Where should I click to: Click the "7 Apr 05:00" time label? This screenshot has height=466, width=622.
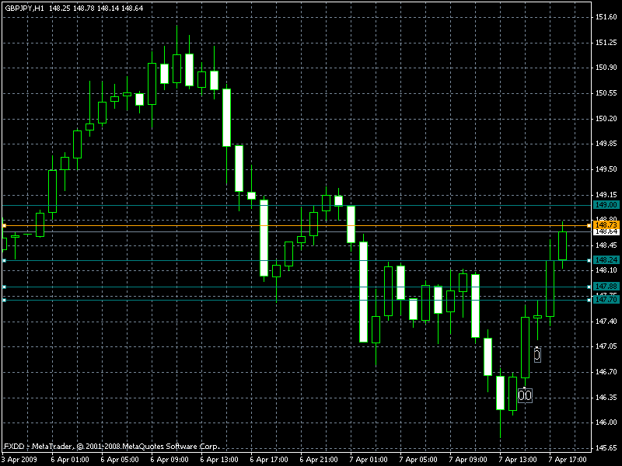[x=418, y=460]
